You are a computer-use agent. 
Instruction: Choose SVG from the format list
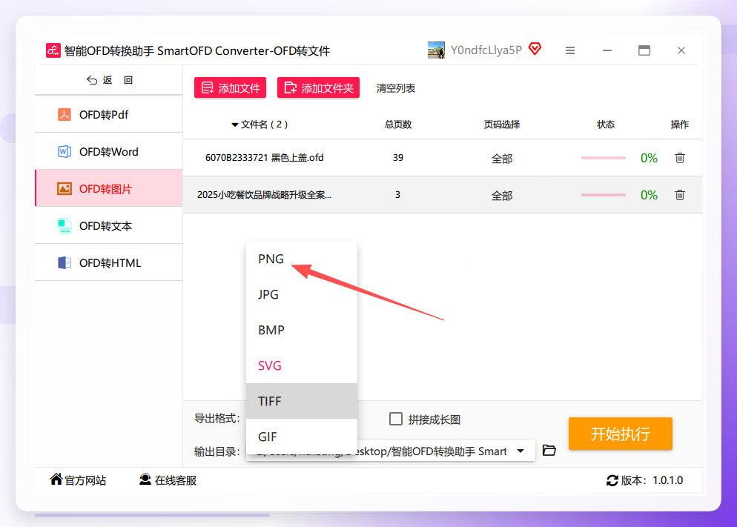[302, 365]
